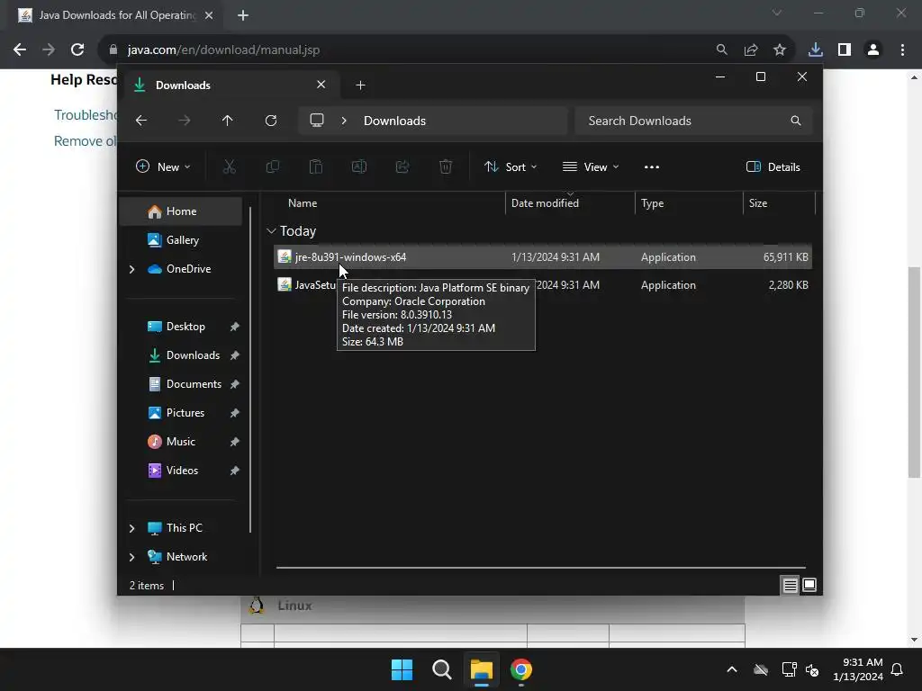Open the Sort dropdown menu
Viewport: 922px width, 691px height.
510,166
